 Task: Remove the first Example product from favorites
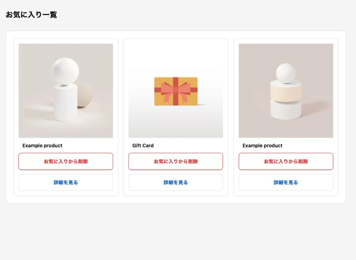pos(66,161)
